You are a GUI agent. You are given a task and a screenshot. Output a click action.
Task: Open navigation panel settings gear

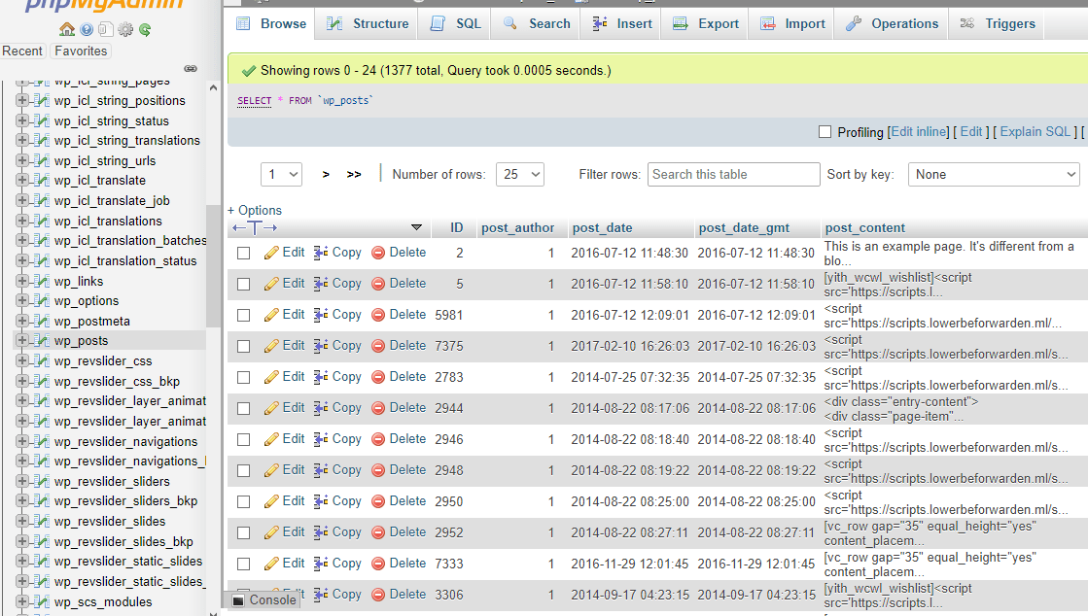click(x=125, y=29)
